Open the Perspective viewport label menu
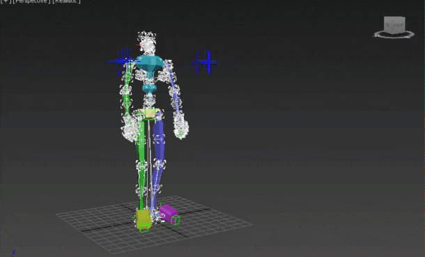This screenshot has width=425, height=257. click(x=31, y=1)
